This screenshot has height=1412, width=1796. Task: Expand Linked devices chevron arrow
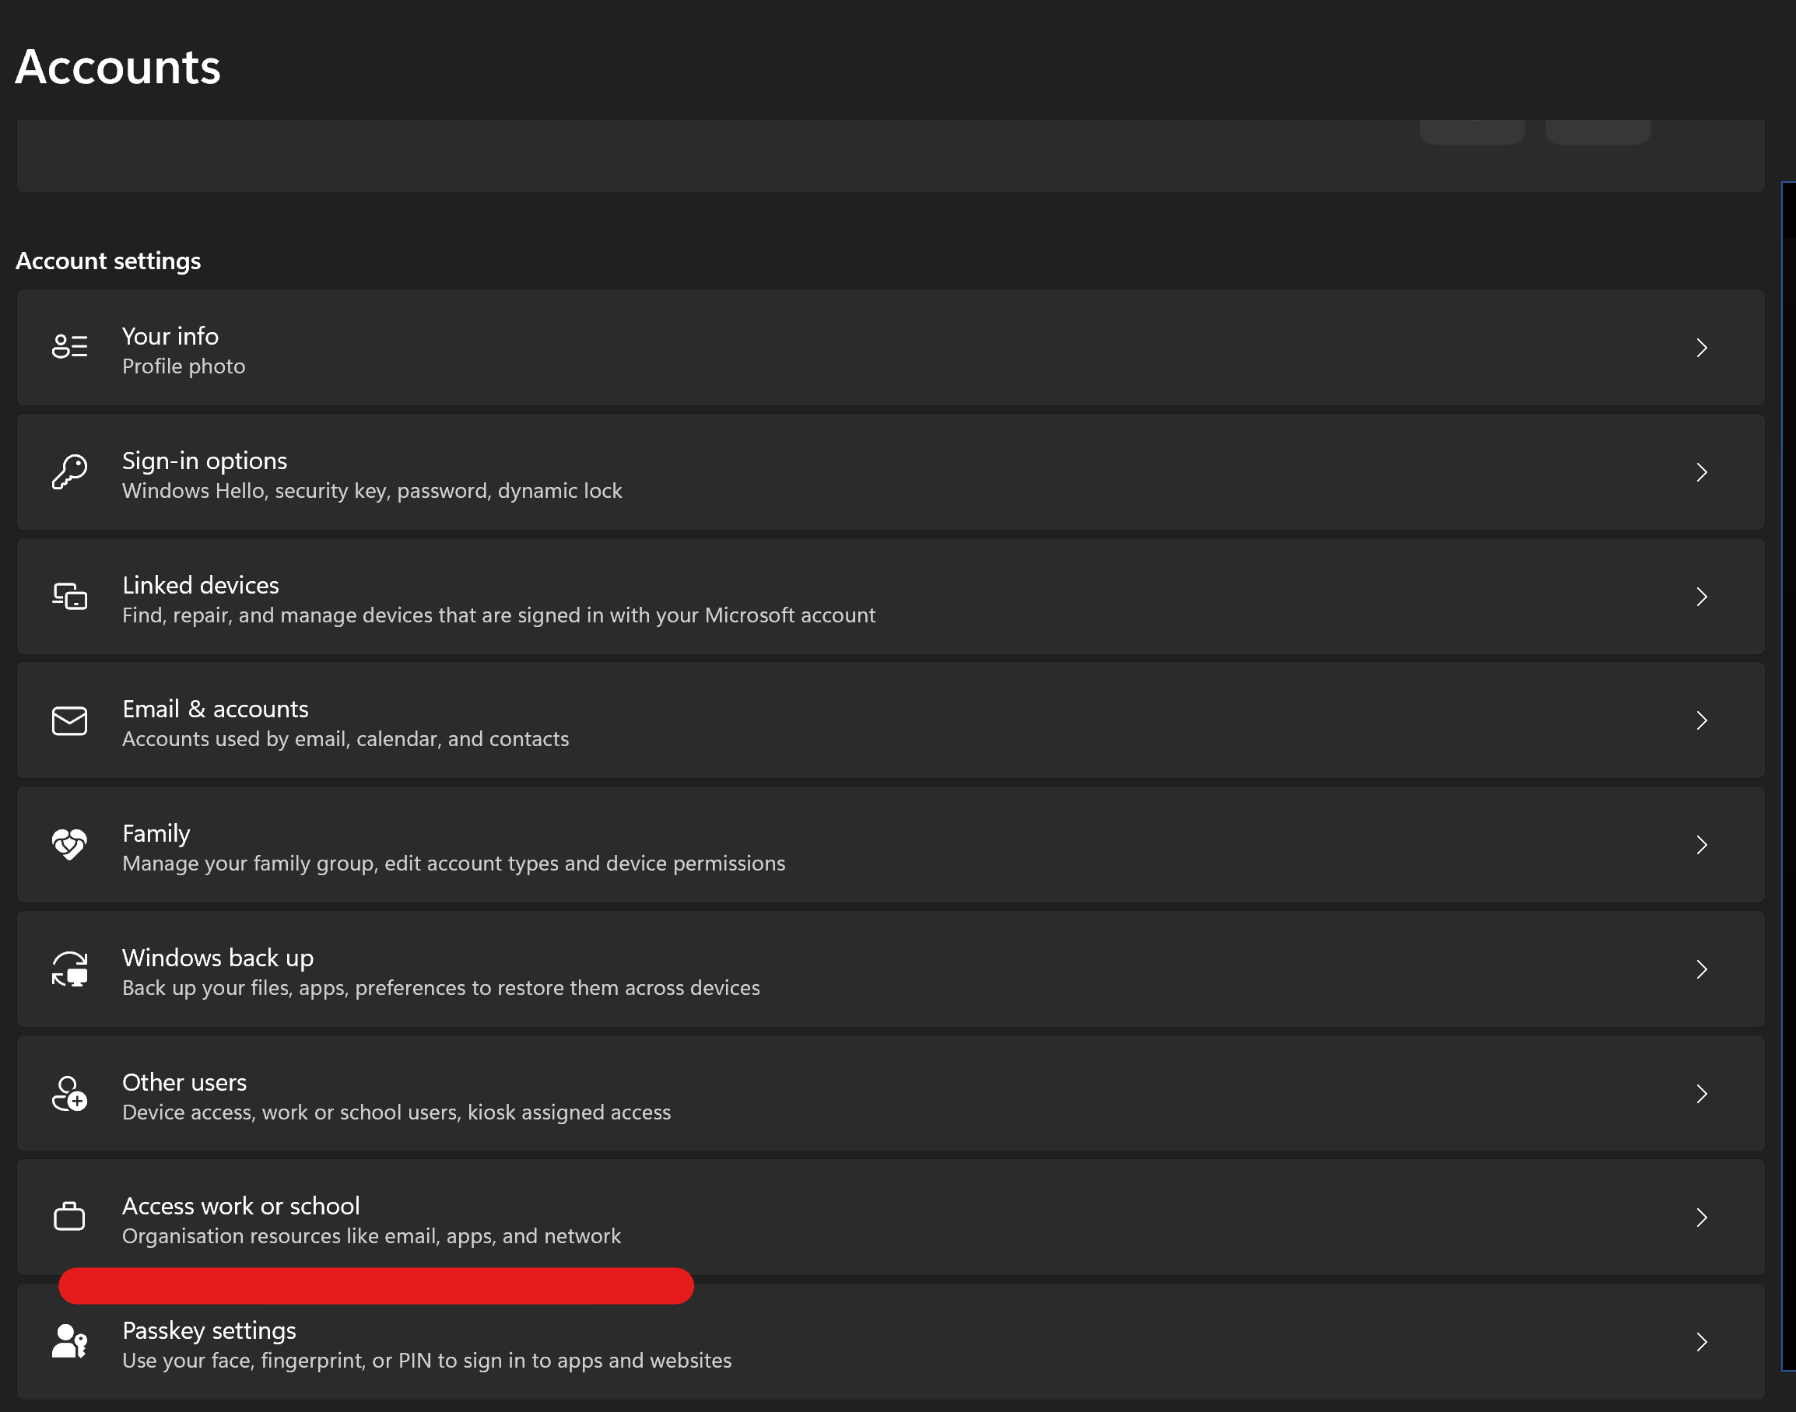(1702, 597)
